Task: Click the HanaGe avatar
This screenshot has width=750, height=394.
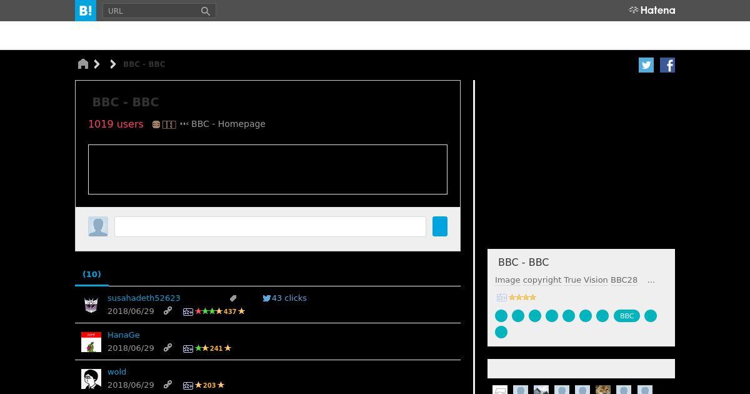Action: (91, 342)
